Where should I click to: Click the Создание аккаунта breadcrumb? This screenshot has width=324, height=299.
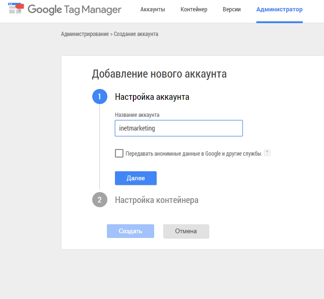[x=136, y=34]
